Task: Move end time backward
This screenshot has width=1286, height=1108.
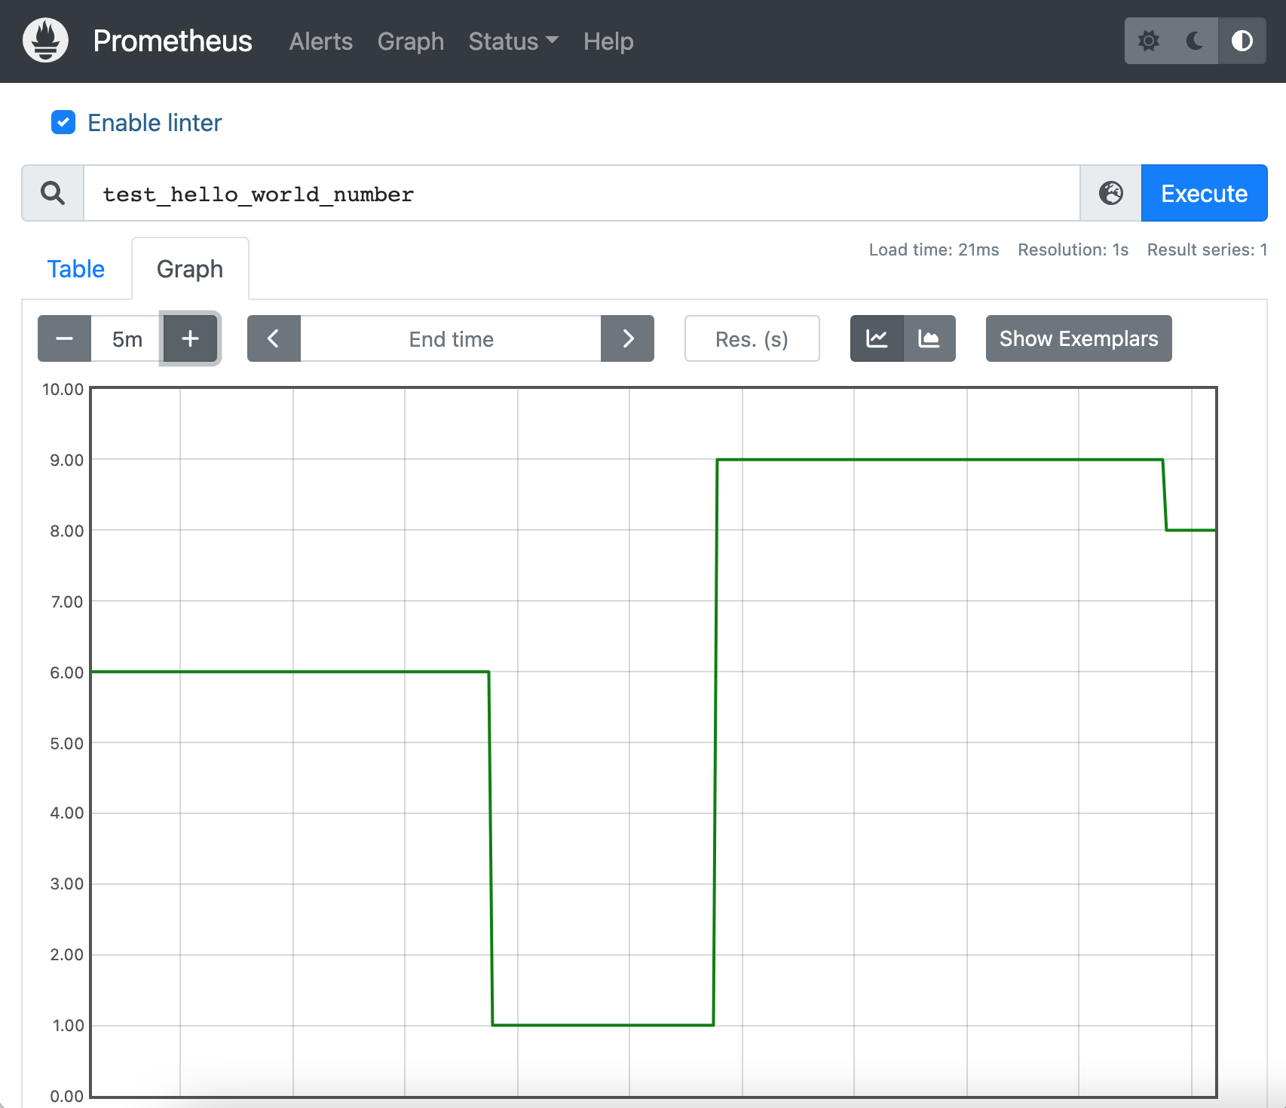Action: coord(274,338)
